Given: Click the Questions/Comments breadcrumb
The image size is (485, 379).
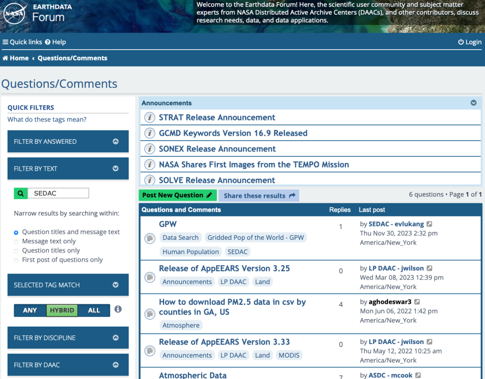Looking at the screenshot, I should coord(73,58).
